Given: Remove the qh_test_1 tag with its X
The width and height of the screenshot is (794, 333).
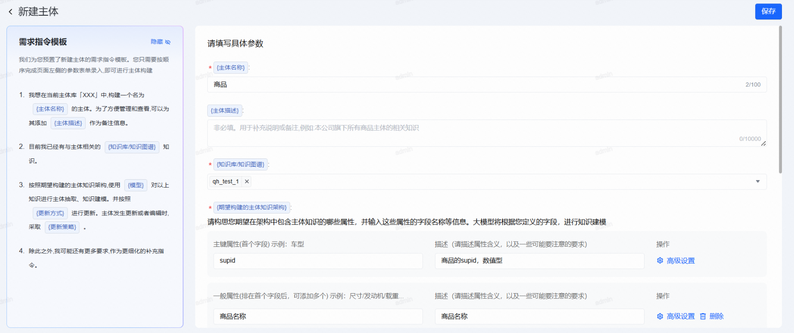Looking at the screenshot, I should 247,182.
